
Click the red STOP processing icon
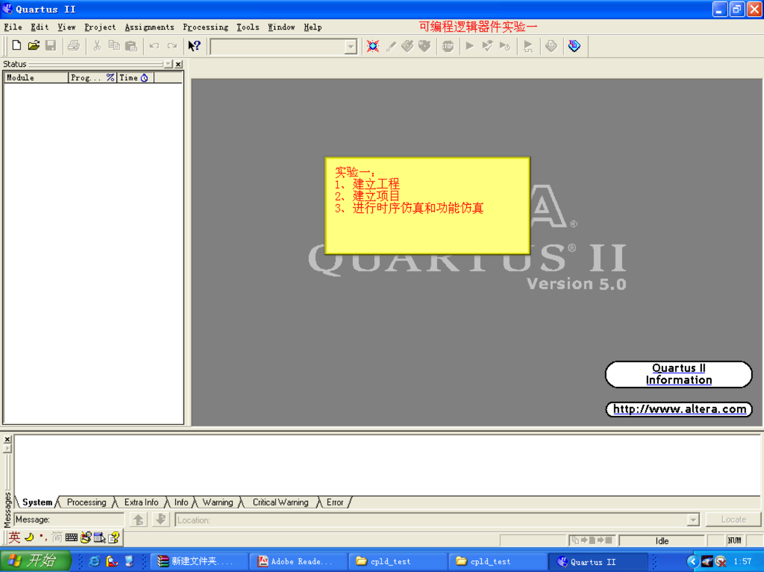[448, 46]
